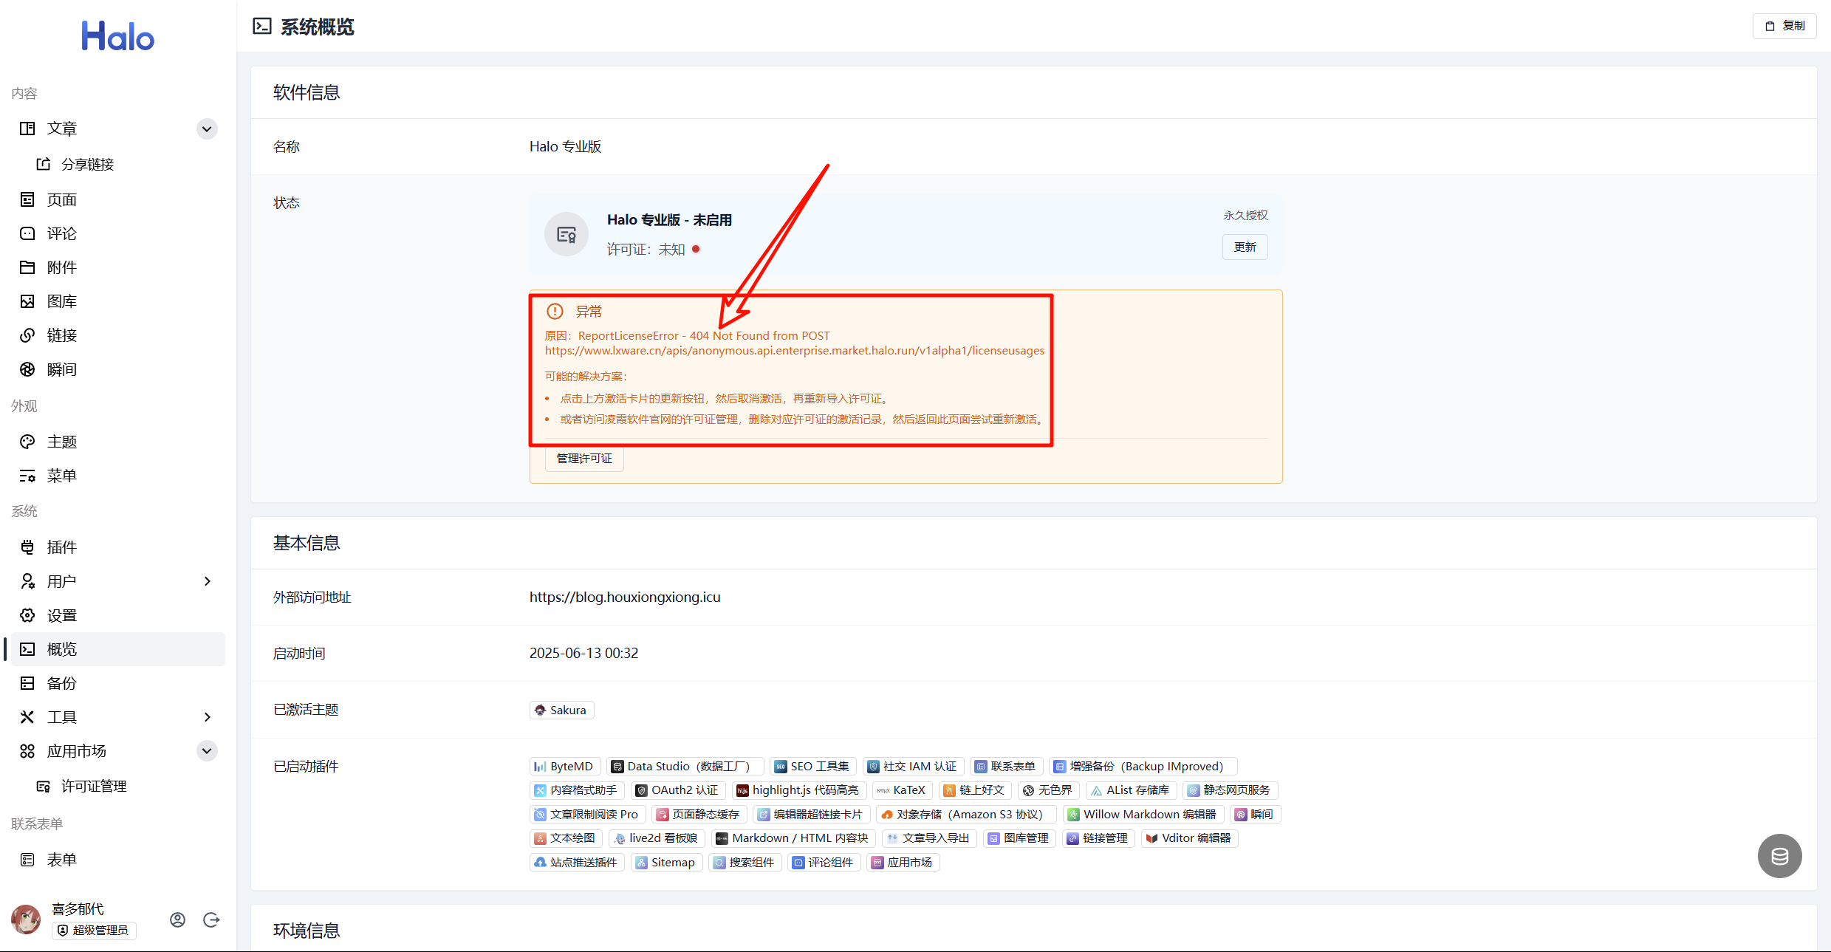The height and width of the screenshot is (952, 1831).
Task: Click the 链接 link icon
Action: coord(27,335)
